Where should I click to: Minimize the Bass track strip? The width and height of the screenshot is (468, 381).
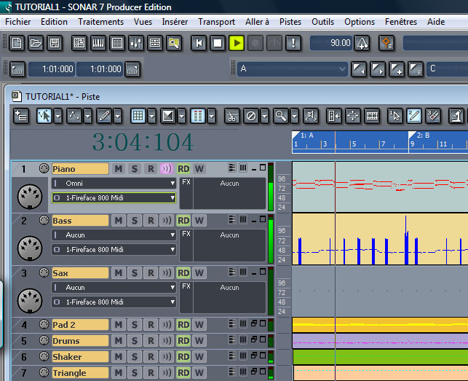click(254, 220)
